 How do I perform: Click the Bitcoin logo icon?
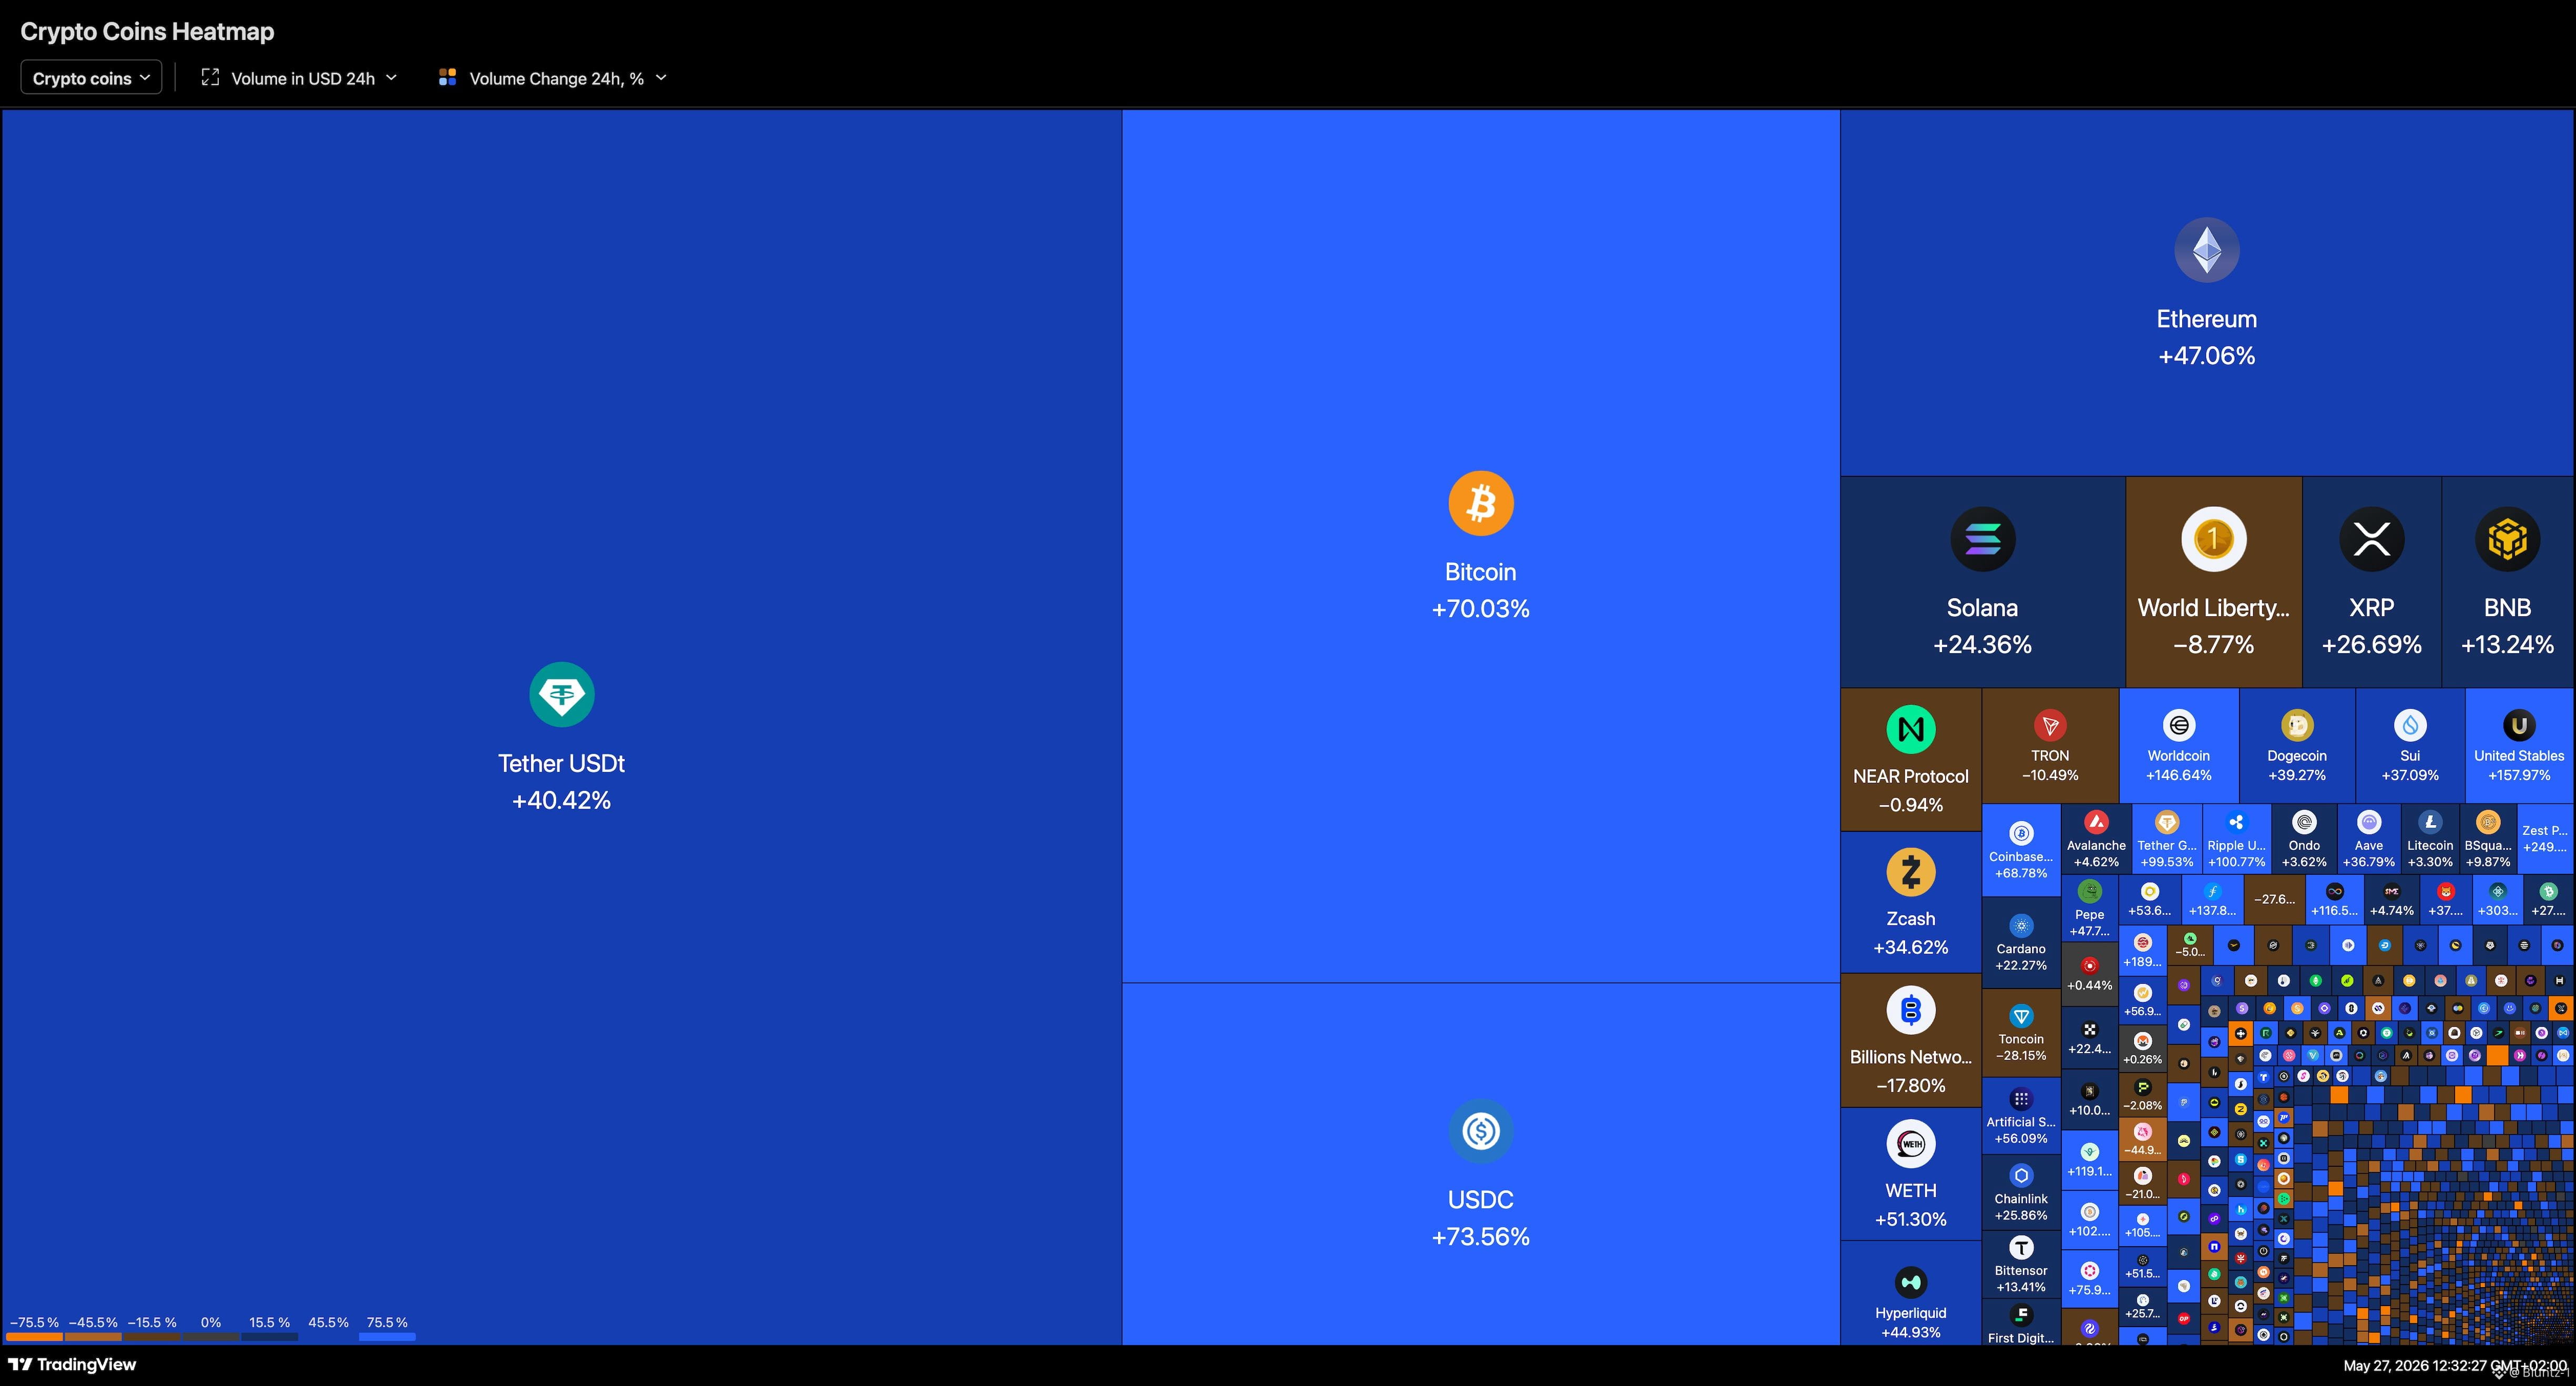click(x=1481, y=503)
